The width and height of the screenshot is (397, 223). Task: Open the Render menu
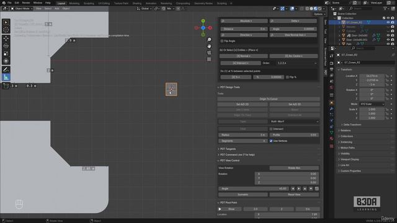click(26, 2)
